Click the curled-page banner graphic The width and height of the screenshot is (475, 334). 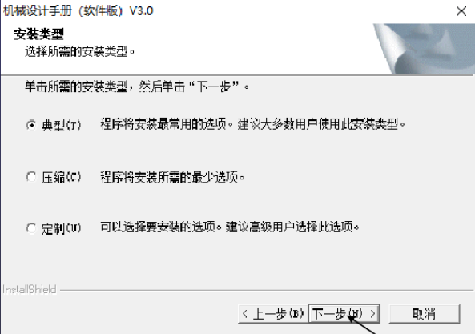coord(424,49)
